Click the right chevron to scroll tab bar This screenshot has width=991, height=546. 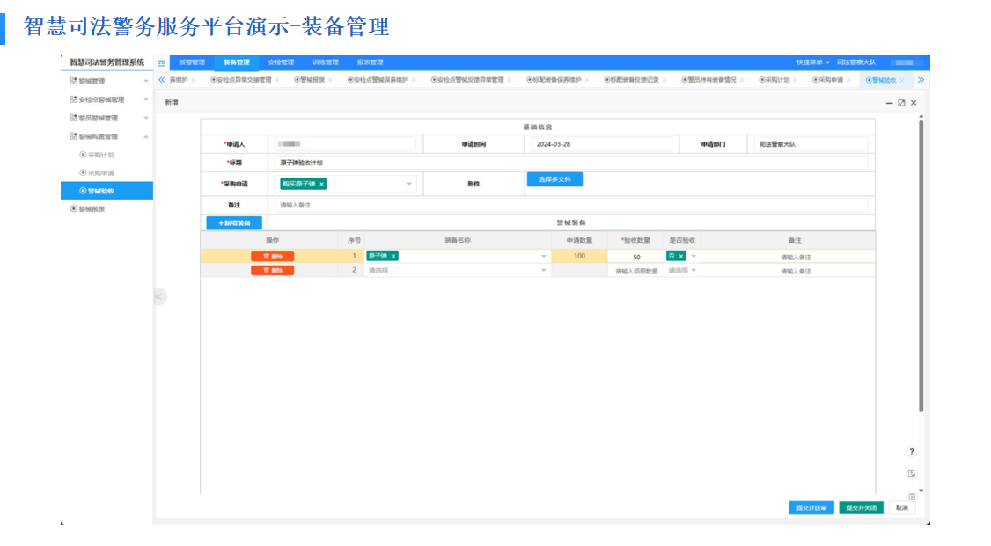919,78
